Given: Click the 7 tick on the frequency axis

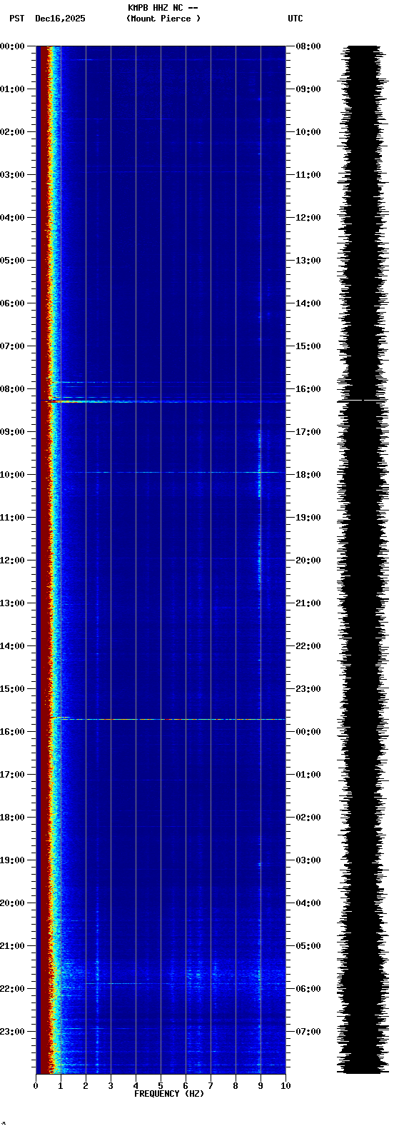Looking at the screenshot, I should tap(211, 1086).
